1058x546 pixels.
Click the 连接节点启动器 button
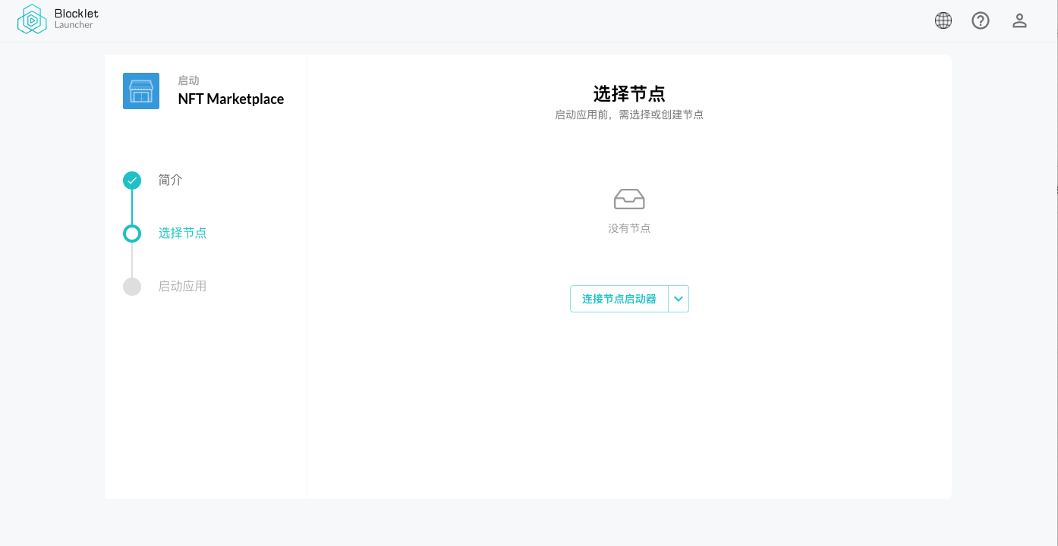pos(619,299)
